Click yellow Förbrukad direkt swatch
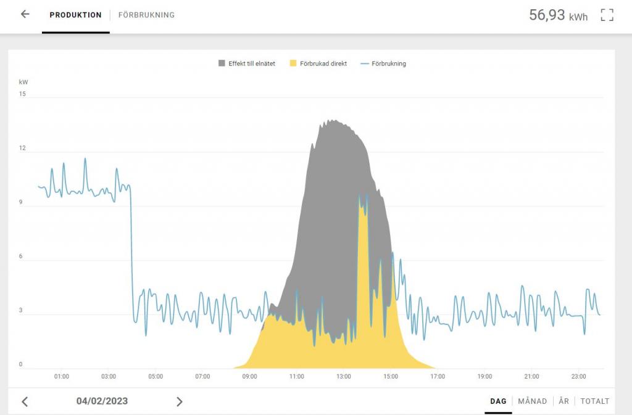The width and height of the screenshot is (632, 415). coord(293,64)
